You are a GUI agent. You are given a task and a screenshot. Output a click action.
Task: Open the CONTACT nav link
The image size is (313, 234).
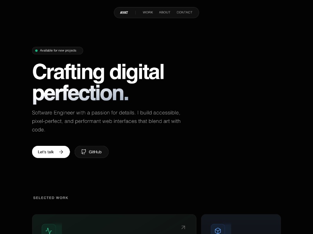point(184,12)
